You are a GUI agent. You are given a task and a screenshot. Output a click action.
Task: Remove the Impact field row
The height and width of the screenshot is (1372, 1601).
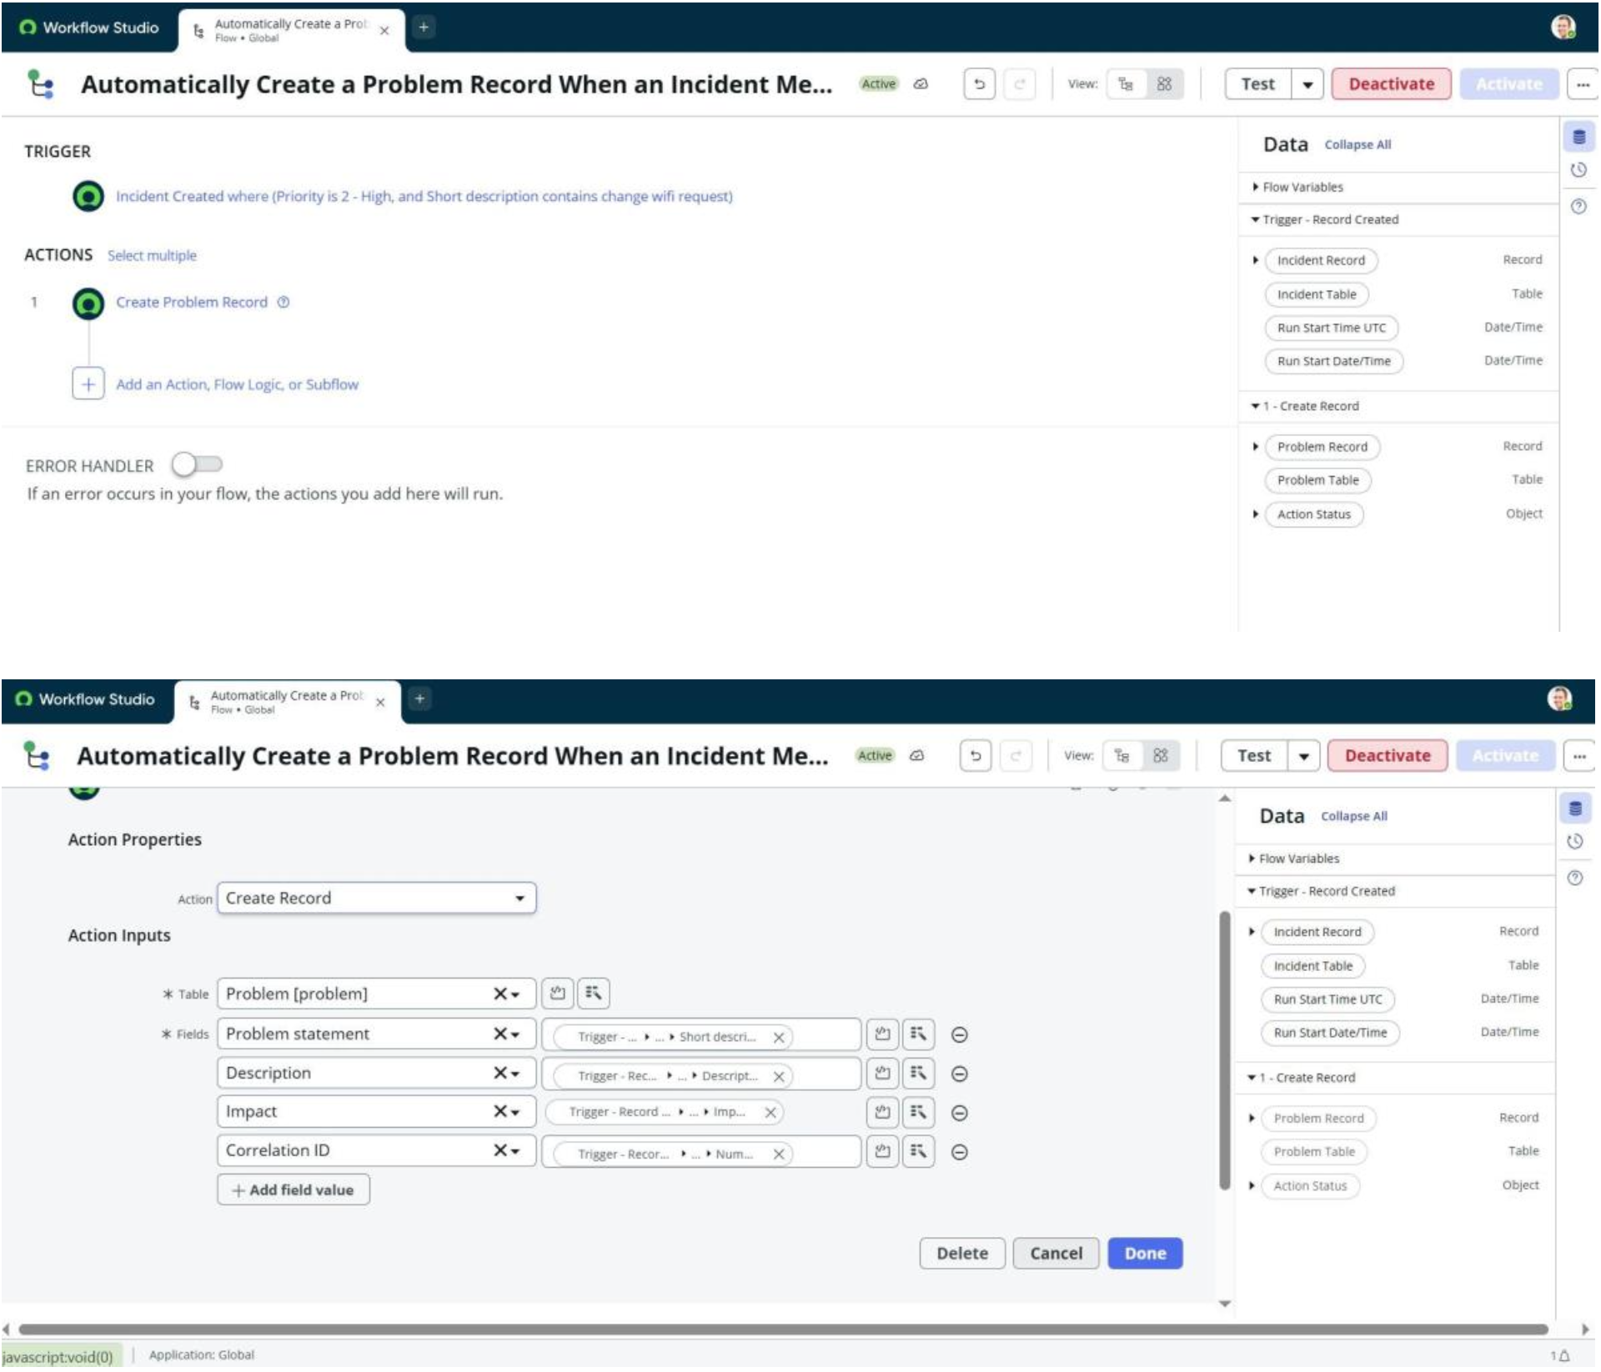959,1113
